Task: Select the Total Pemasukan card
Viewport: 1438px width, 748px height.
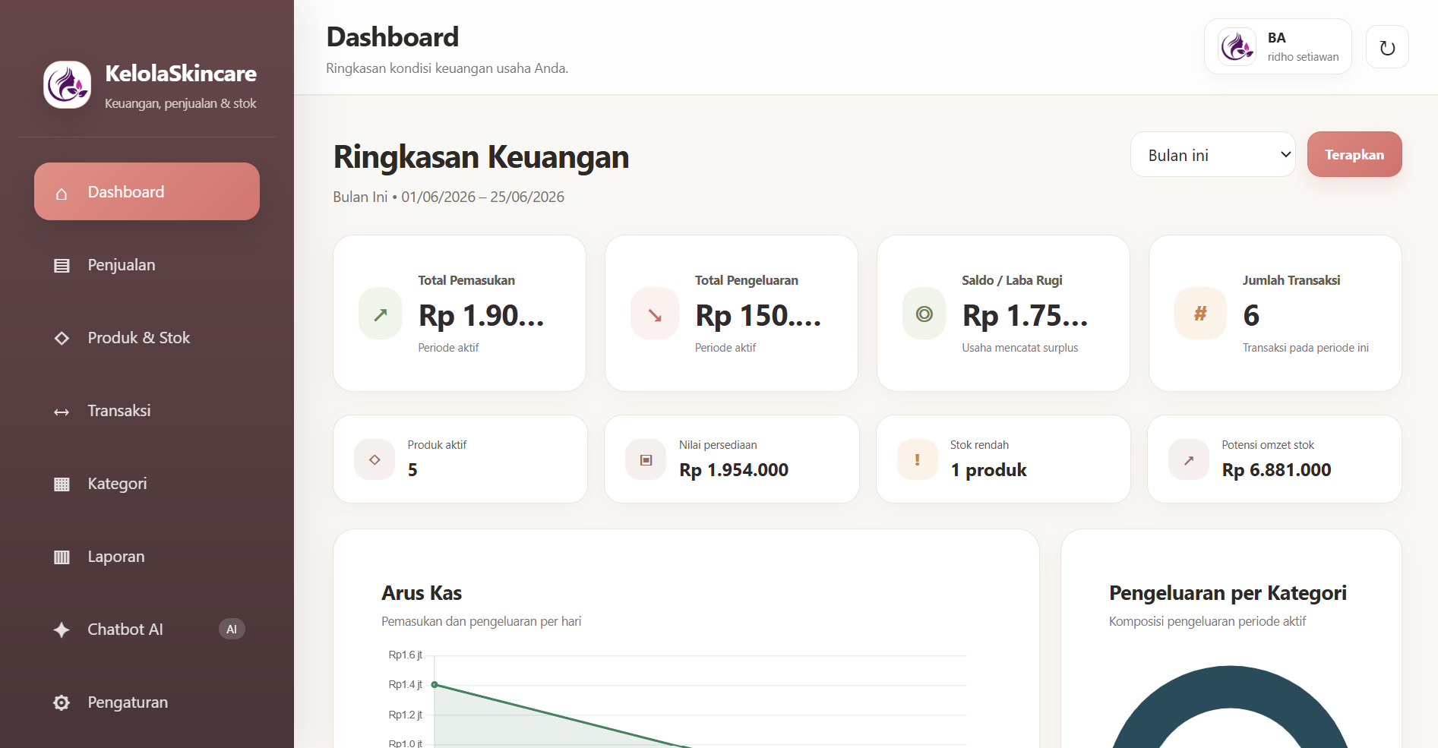Action: (460, 313)
